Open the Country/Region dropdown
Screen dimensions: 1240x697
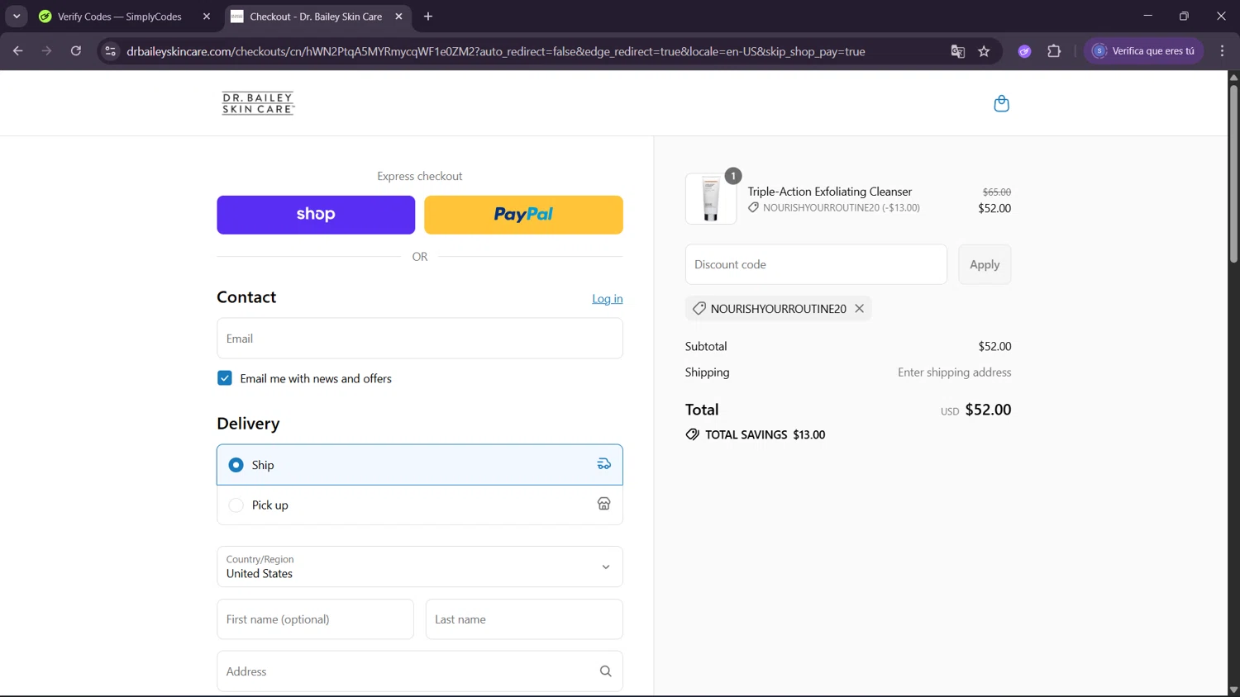click(420, 567)
